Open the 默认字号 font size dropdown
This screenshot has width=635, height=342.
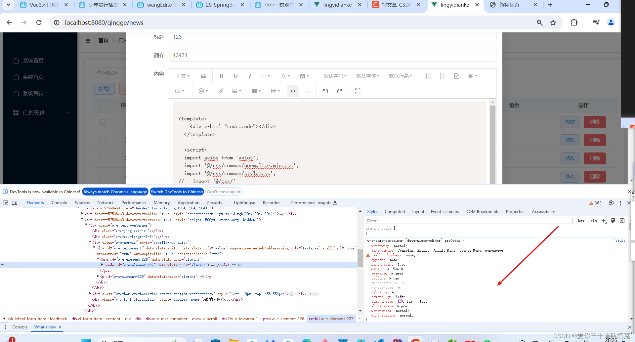tap(335, 76)
